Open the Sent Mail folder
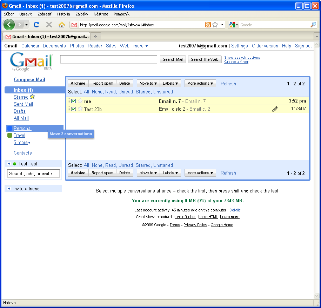Image resolution: width=321 pixels, height=308 pixels. click(24, 104)
